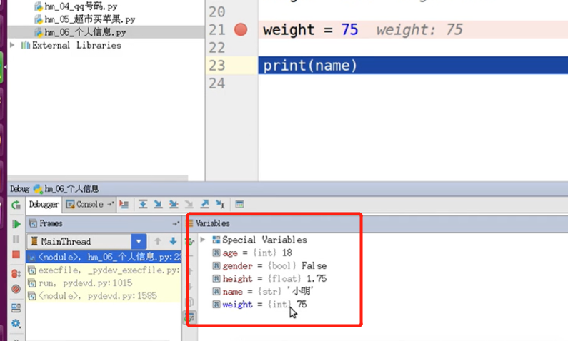Screen dimensions: 568x341
Task: Open hm_05_超市买苹果.py in project tree
Action: tap(85, 19)
